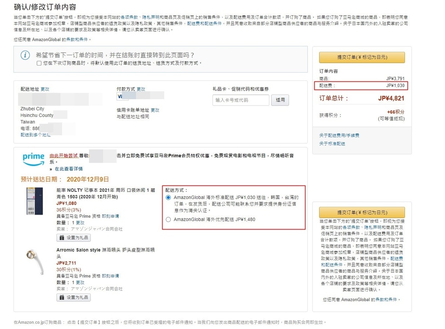This screenshot has width=445, height=329.
Task: Open 隐私声明 link in the page intro paragraph
Action: (x=151, y=17)
